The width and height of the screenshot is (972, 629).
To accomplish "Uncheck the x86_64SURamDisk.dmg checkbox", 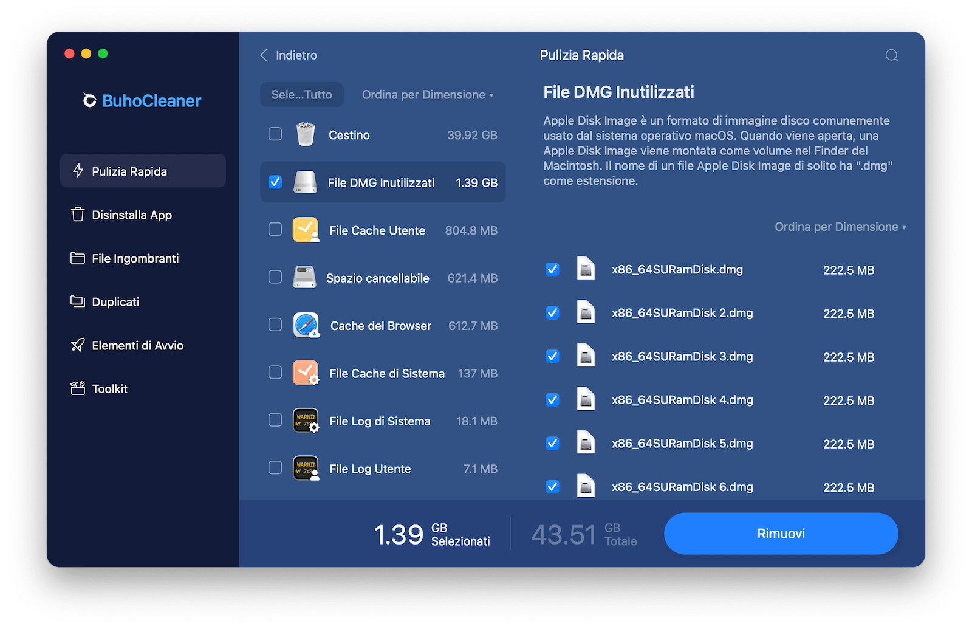I will 552,269.
